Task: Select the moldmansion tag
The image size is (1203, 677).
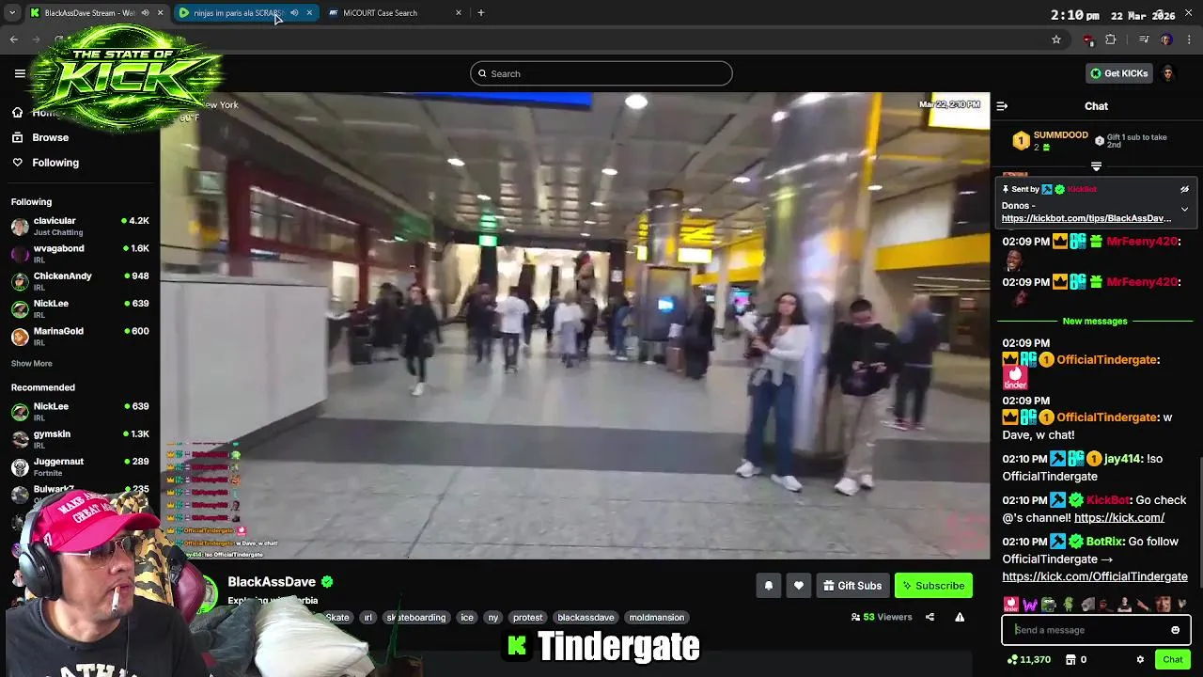Action: point(657,618)
